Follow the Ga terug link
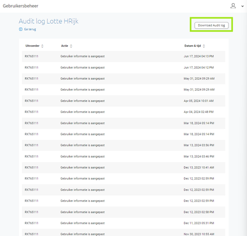This screenshot has height=236, width=247. [x=30, y=29]
